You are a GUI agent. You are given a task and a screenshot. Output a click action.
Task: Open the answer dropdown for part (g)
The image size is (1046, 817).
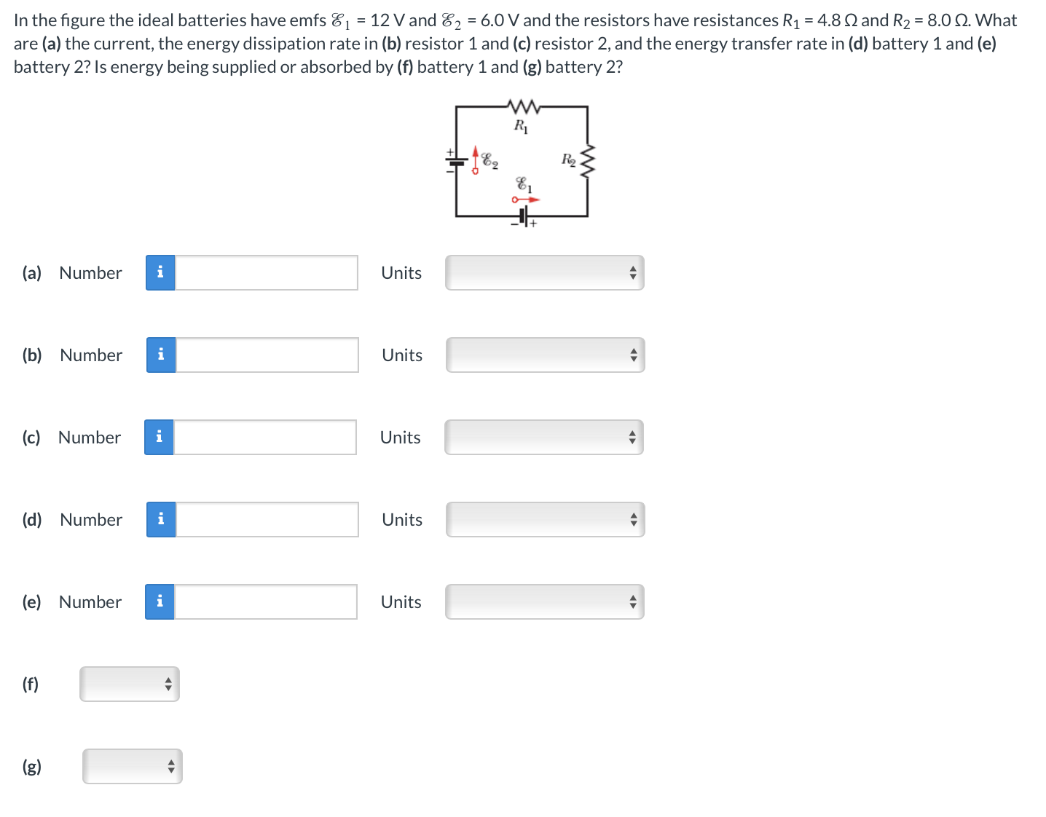click(x=132, y=766)
